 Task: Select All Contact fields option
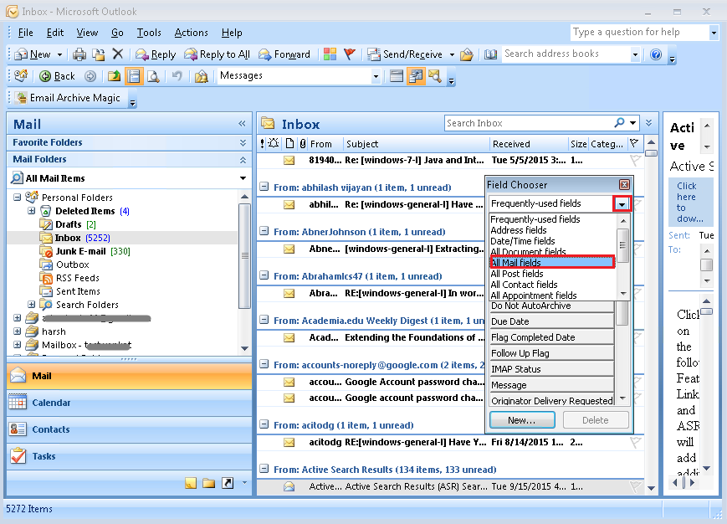pos(554,285)
